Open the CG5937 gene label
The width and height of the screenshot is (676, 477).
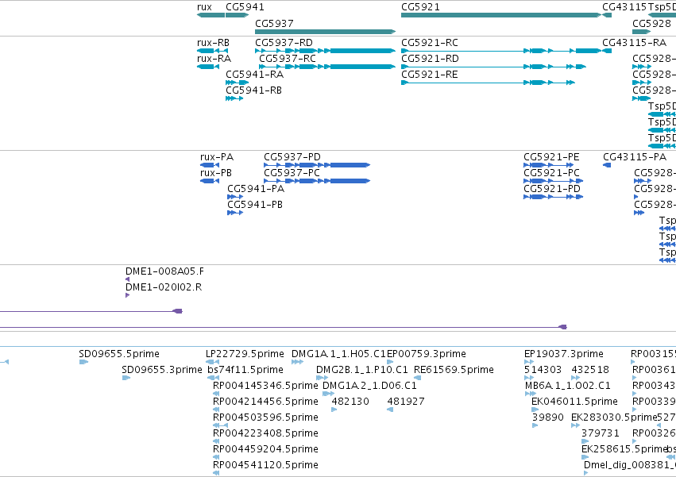(274, 24)
